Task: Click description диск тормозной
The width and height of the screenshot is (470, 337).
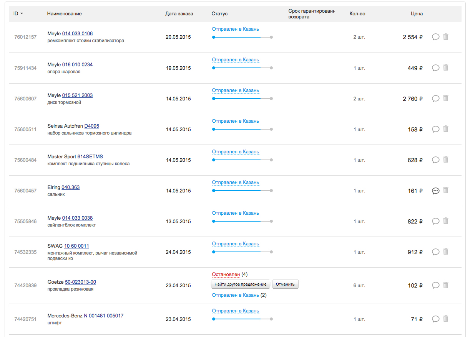Action: click(64, 102)
